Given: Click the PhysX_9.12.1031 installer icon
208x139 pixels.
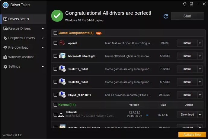Looking at the screenshot, I should pyautogui.click(x=62, y=95).
